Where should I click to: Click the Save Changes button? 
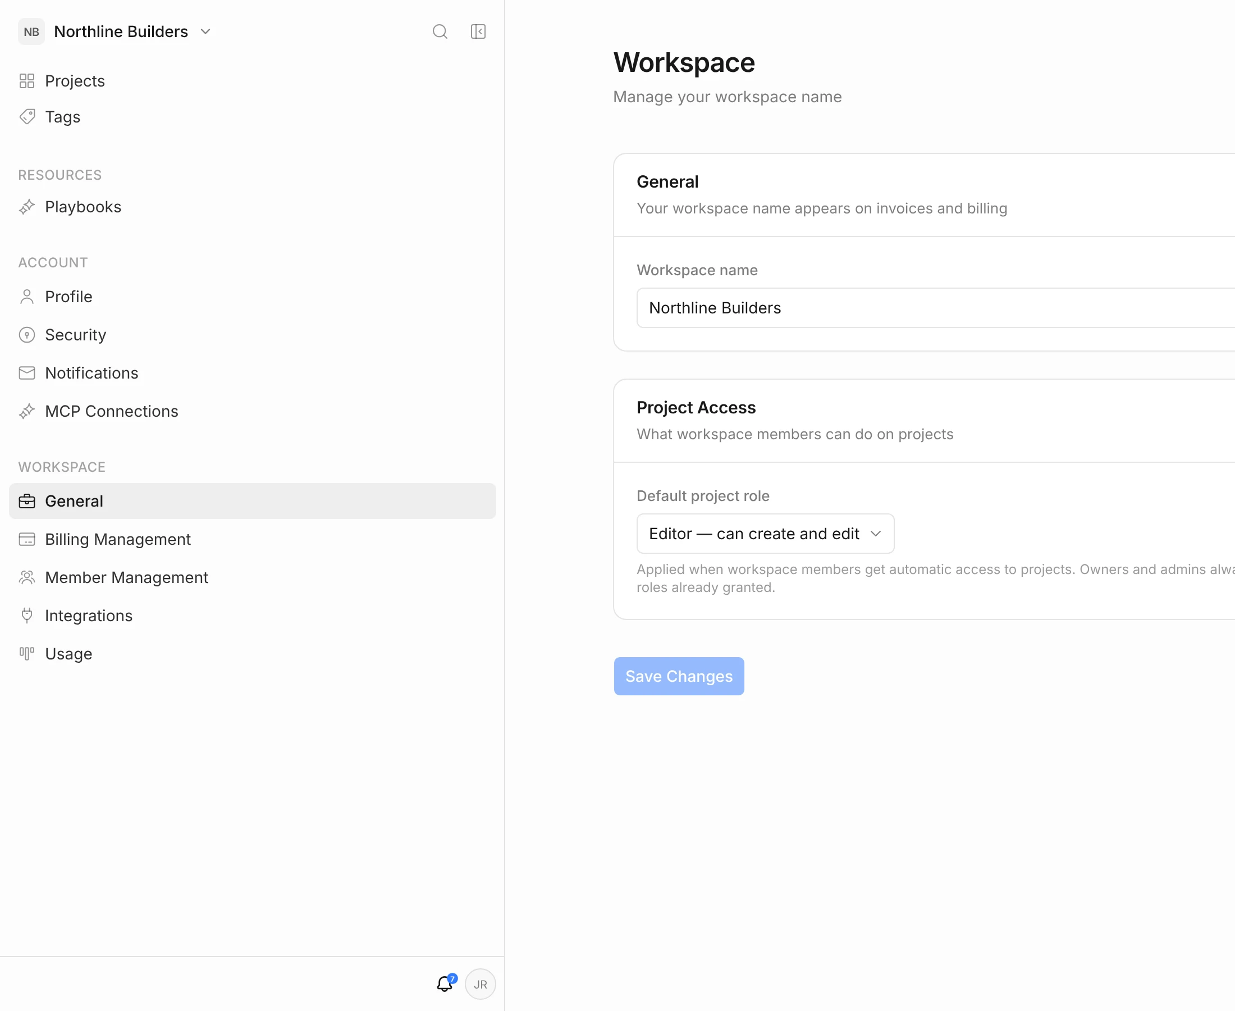[679, 677]
